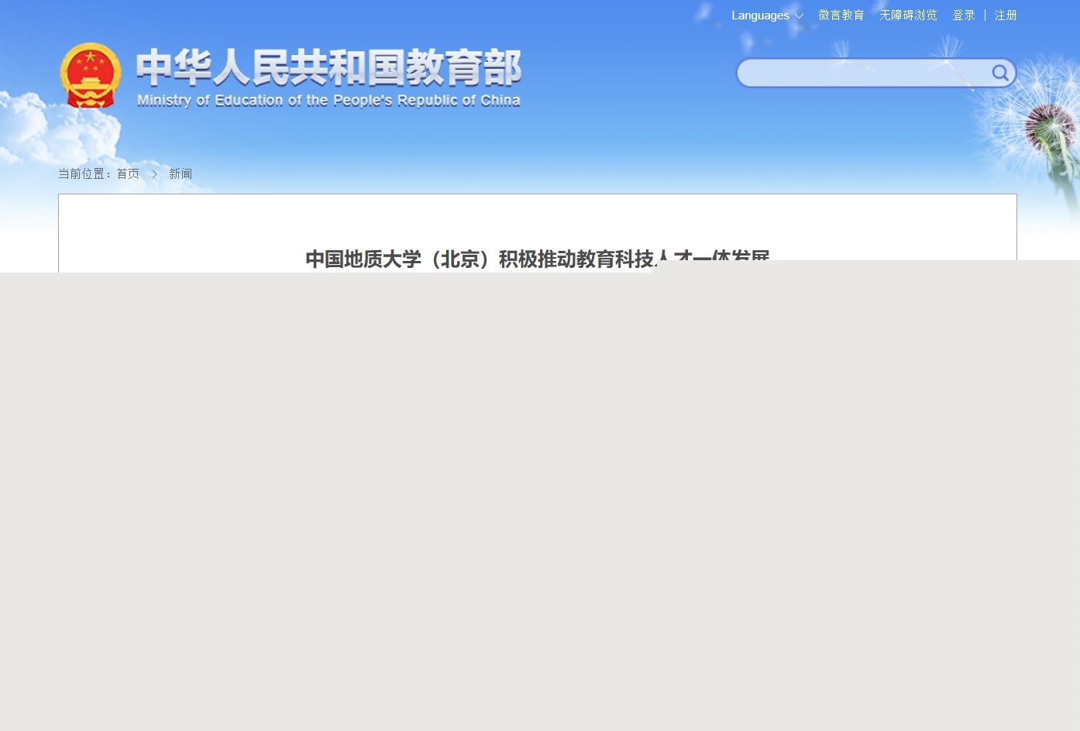
Task: Click the search magnifier icon
Action: [x=1000, y=73]
